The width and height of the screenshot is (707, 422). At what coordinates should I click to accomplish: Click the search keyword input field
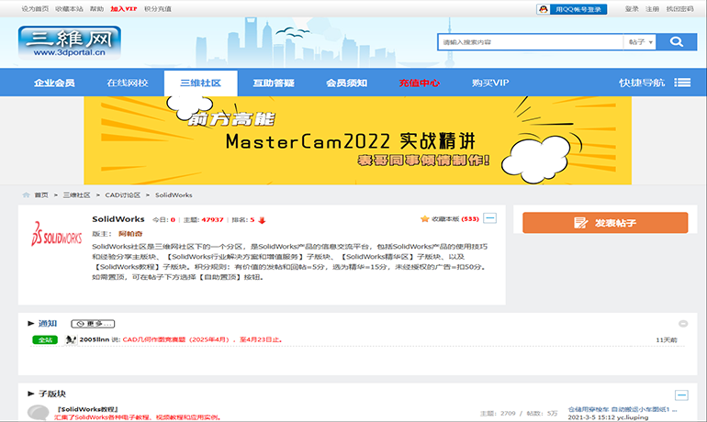pyautogui.click(x=528, y=42)
